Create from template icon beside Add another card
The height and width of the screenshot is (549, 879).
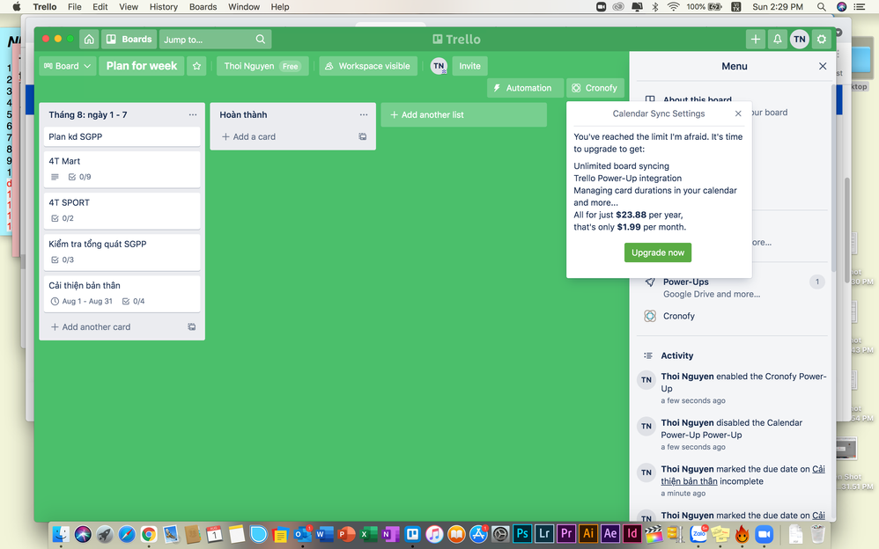(x=192, y=326)
